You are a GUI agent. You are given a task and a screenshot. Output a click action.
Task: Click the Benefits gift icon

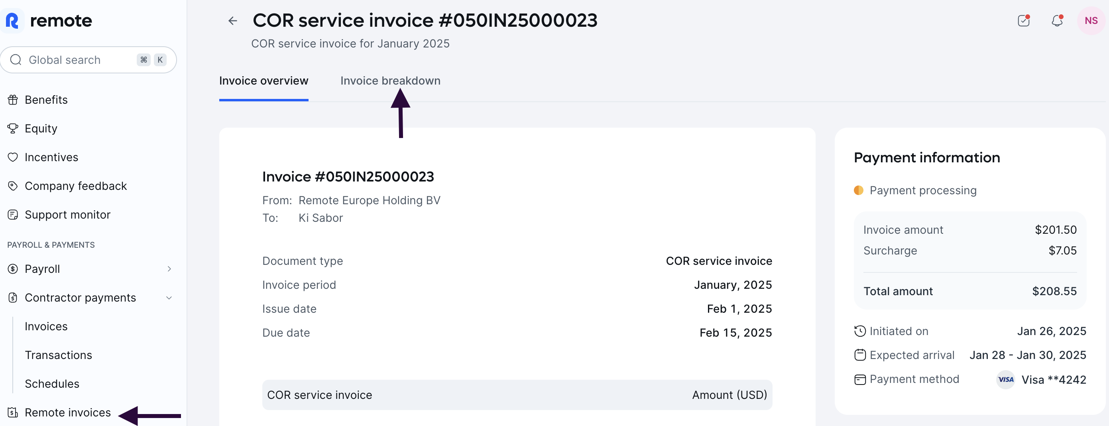[x=13, y=100]
